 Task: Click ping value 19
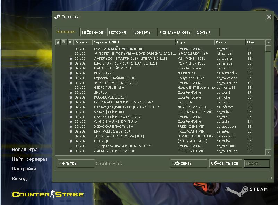pos(249,83)
